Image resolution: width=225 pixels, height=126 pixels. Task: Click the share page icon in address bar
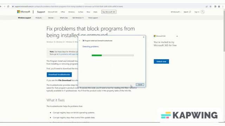point(207,6)
